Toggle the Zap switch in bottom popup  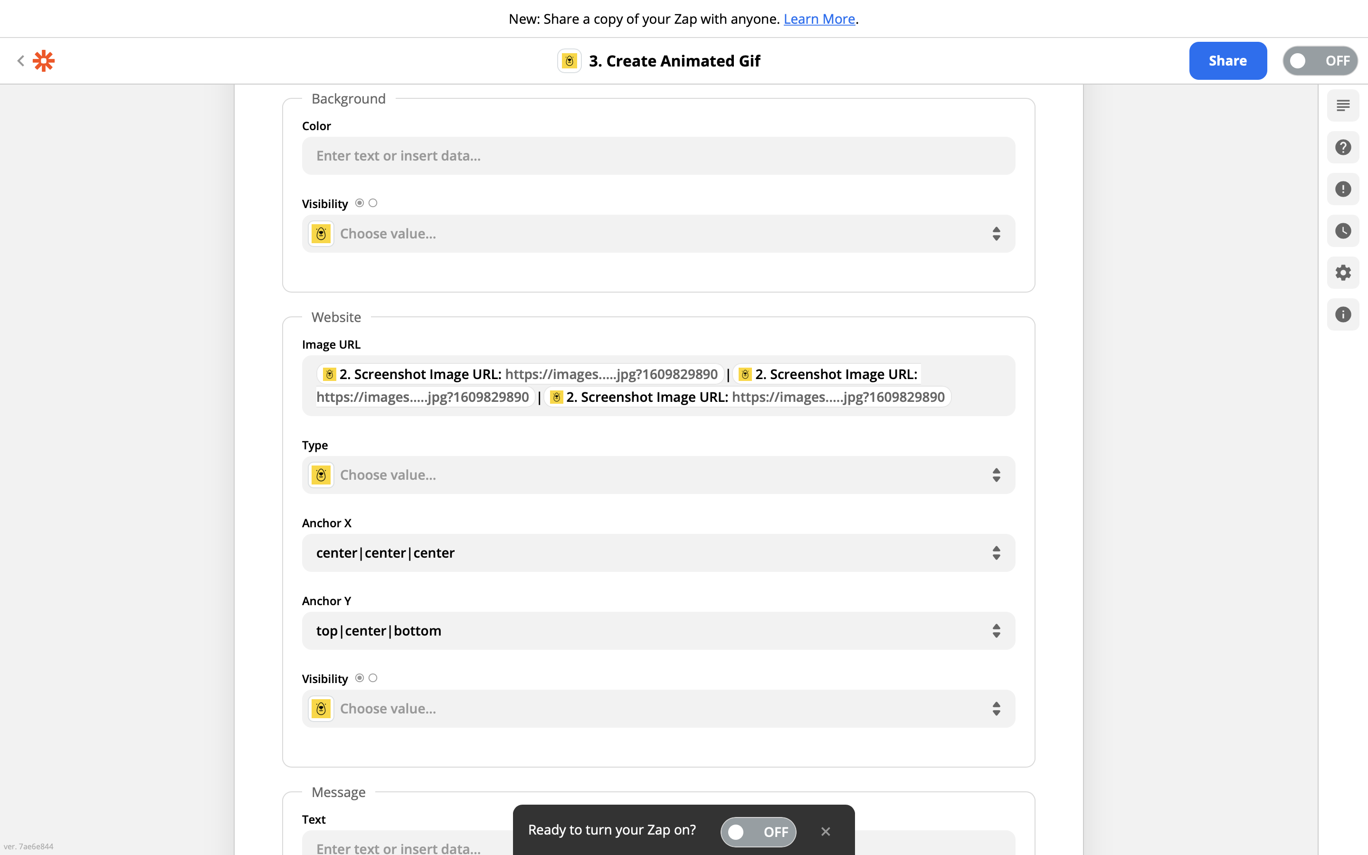pyautogui.click(x=758, y=831)
